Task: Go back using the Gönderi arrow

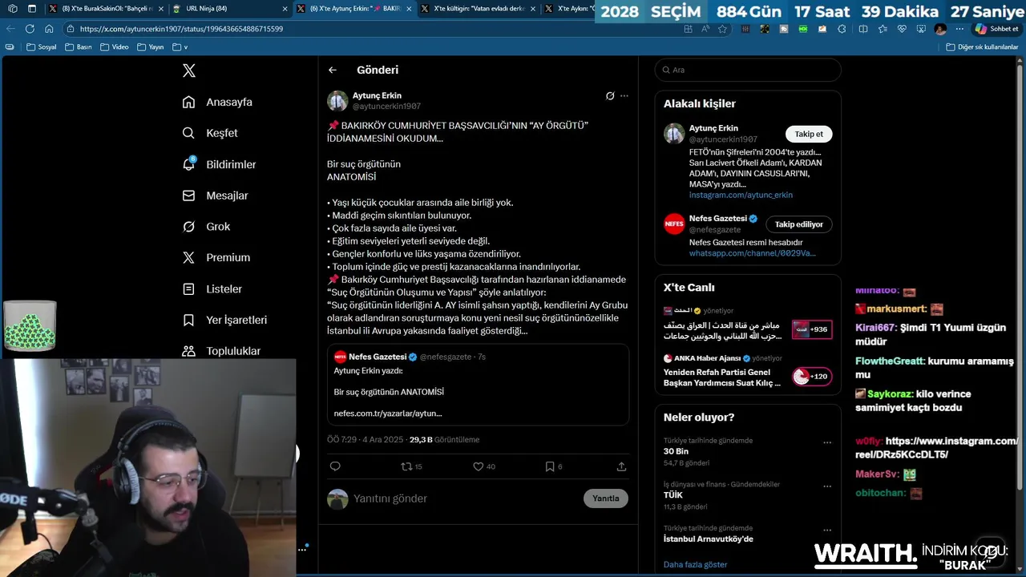Action: point(333,70)
